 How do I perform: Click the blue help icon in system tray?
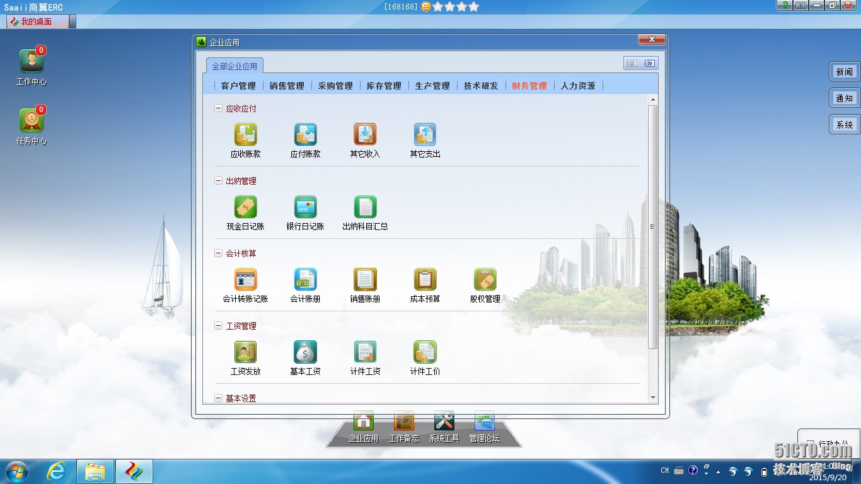[x=693, y=470]
